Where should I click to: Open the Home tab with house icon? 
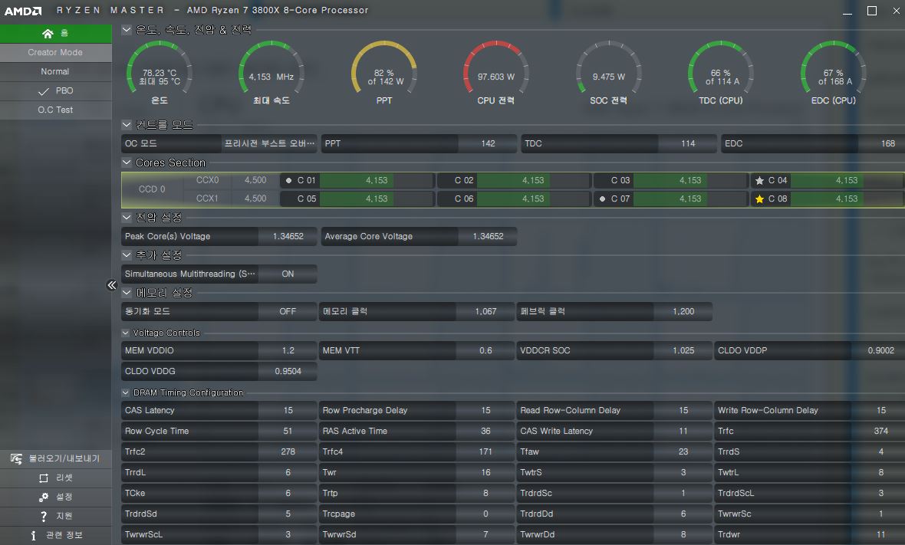pyautogui.click(x=55, y=34)
